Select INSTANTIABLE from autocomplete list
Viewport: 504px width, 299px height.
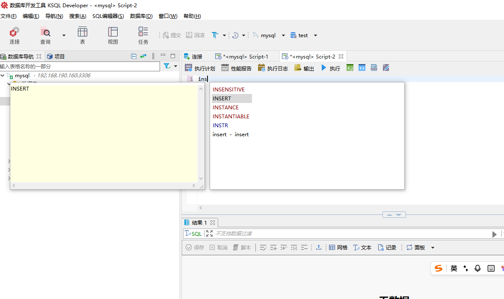pos(231,116)
